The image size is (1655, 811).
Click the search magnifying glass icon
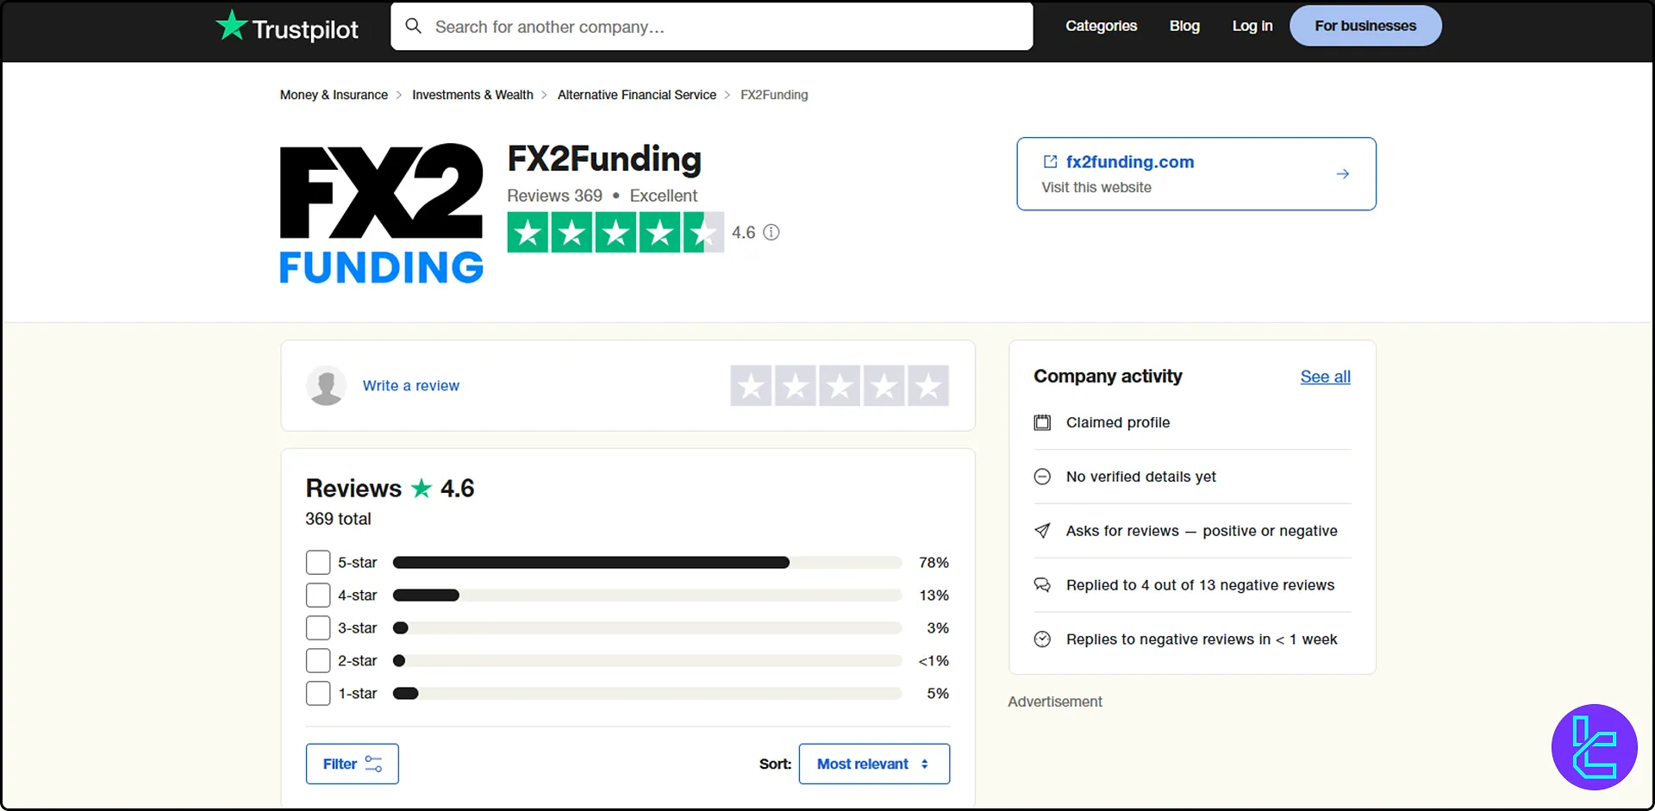click(413, 26)
